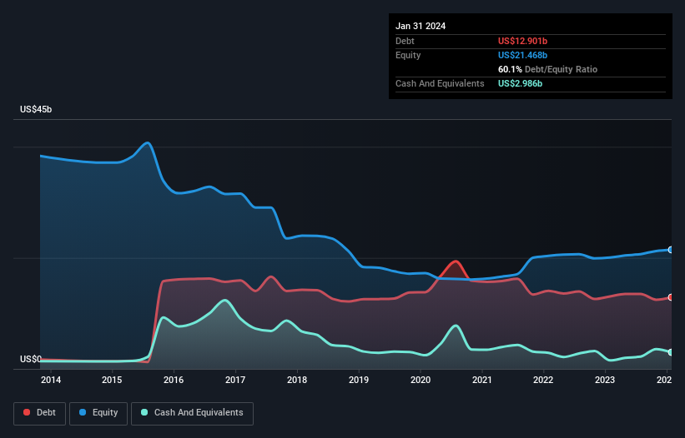Viewport: 685px width, 438px height.
Task: Click the 2018 x-axis label
Action: tap(297, 380)
